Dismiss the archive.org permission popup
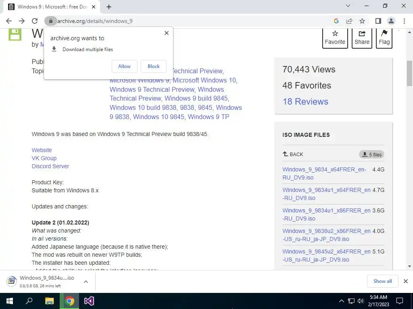Image resolution: width=413 pixels, height=309 pixels. point(167,33)
